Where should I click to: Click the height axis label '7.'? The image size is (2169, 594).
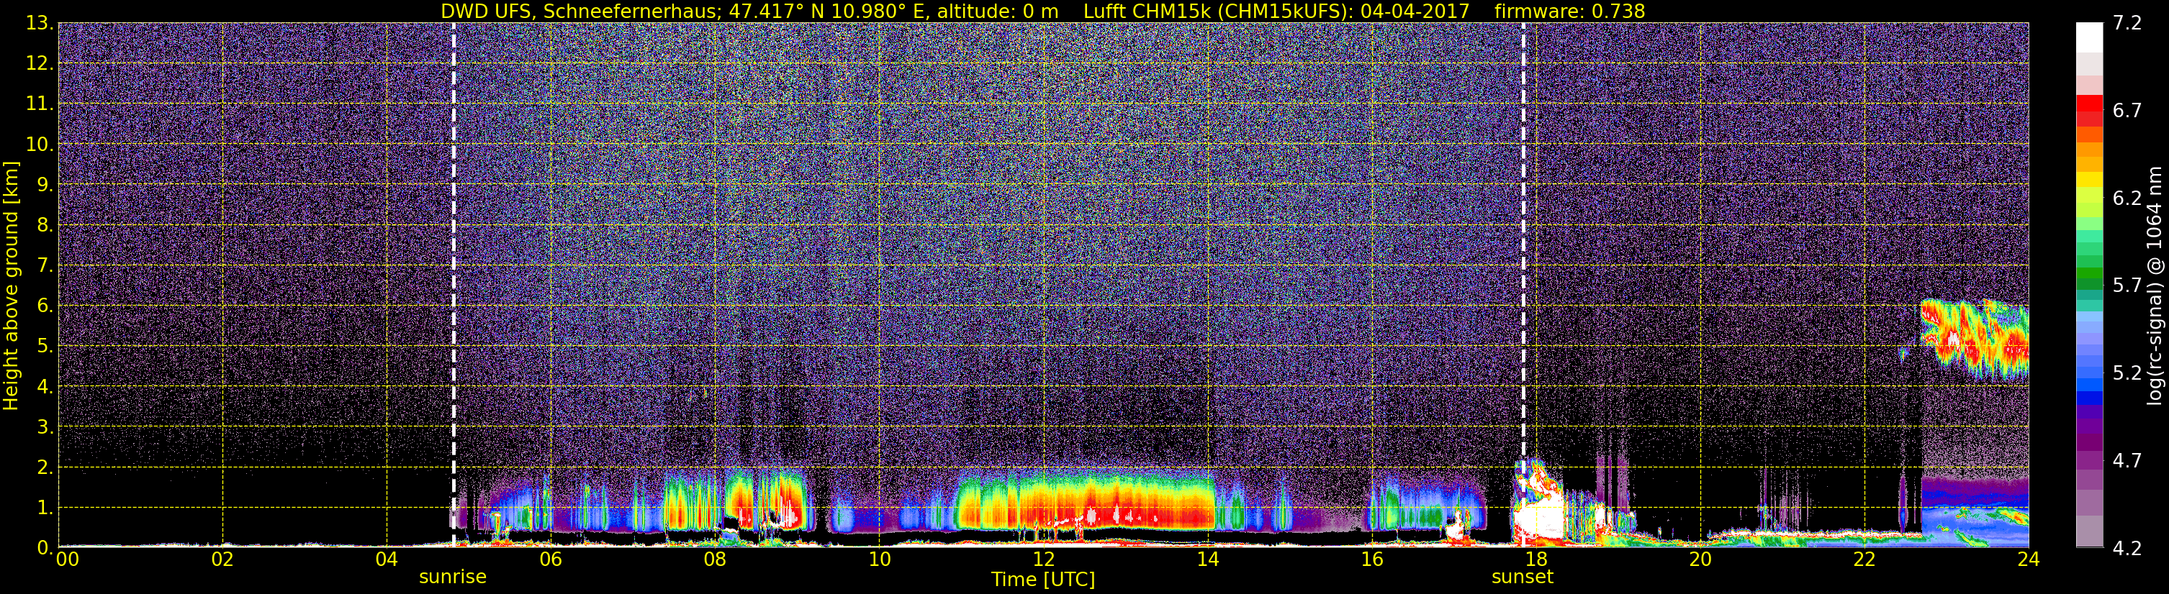tap(45, 265)
